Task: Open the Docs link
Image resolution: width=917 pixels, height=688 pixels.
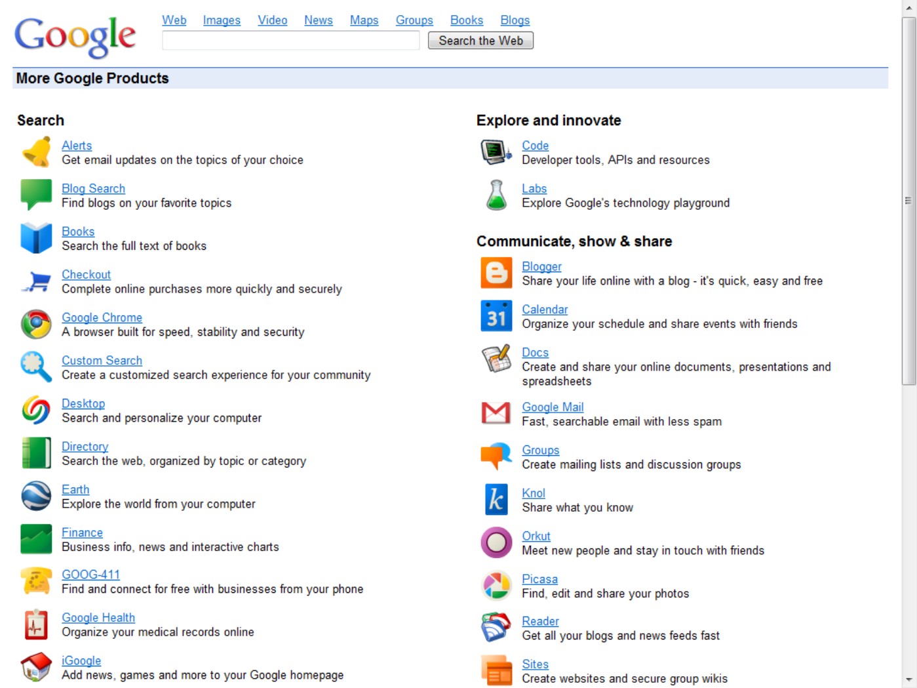Action: click(536, 352)
